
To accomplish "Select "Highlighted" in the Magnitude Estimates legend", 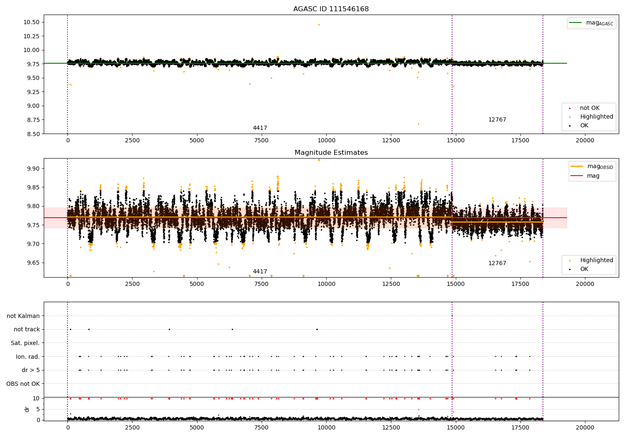I will click(597, 261).
